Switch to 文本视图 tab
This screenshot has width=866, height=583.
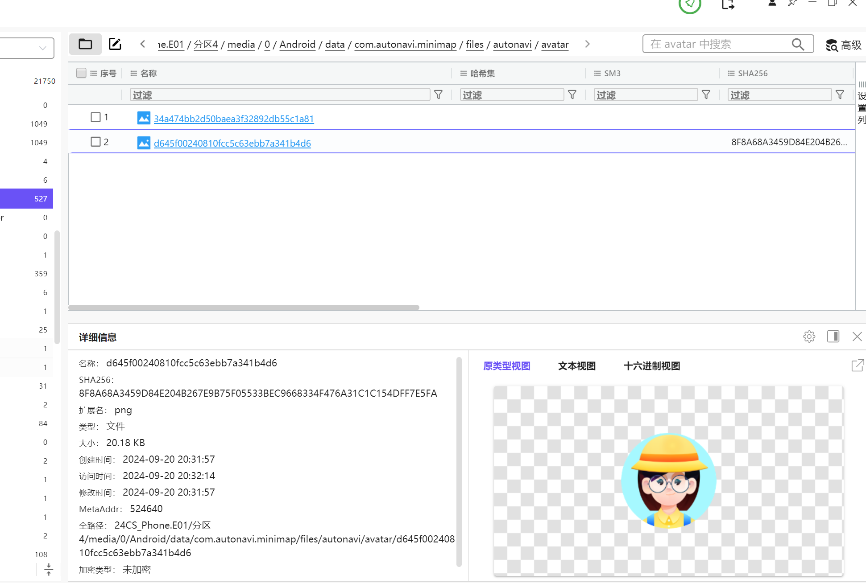(576, 366)
